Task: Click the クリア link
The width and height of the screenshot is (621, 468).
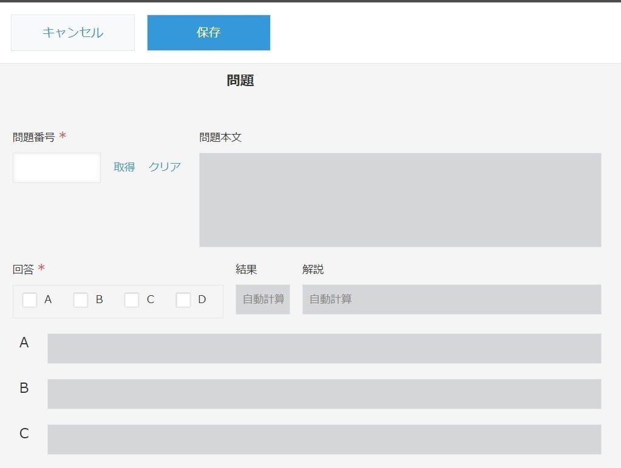Action: click(165, 167)
